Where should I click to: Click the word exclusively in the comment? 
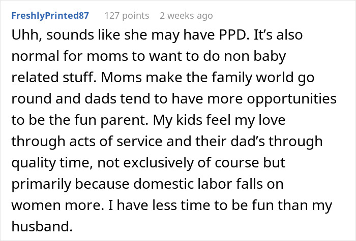pyautogui.click(x=158, y=163)
